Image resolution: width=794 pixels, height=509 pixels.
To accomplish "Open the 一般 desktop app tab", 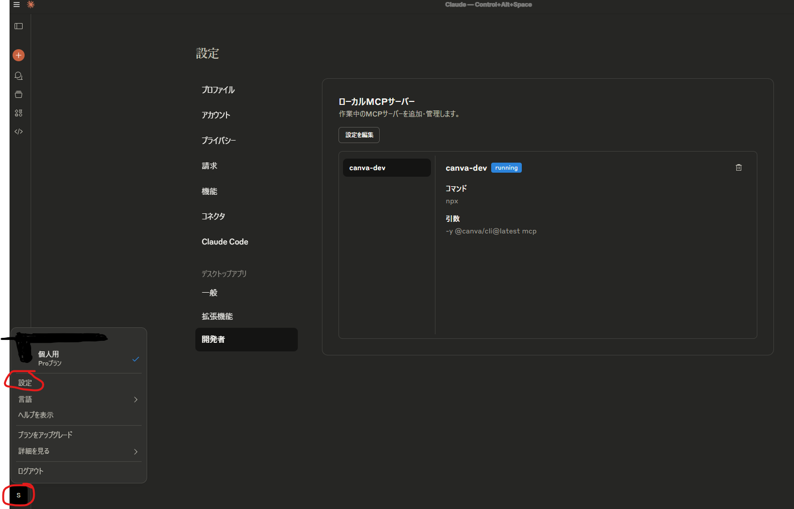I will [x=246, y=293].
